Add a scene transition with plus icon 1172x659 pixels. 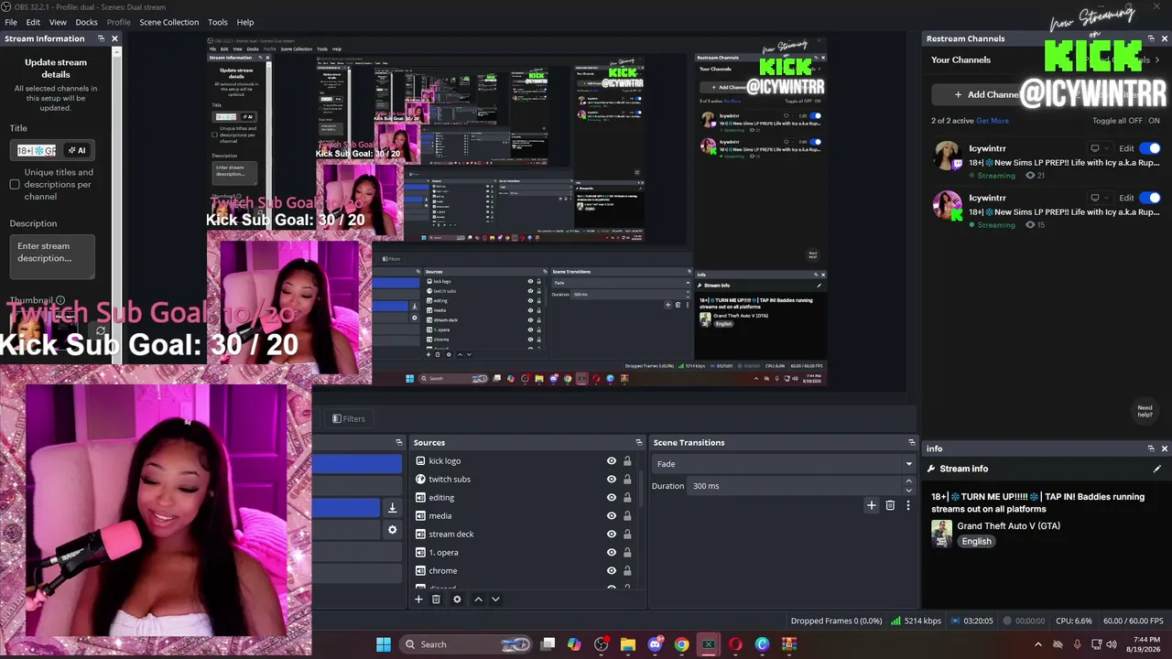872,505
